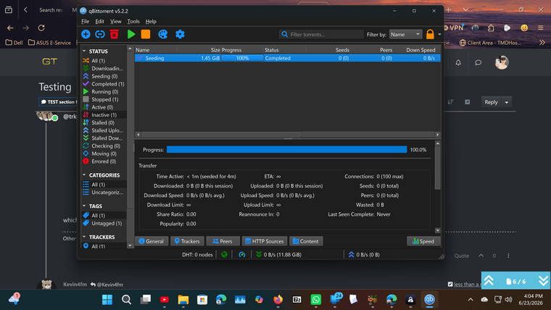Open the Filter by Name combo box

click(405, 35)
